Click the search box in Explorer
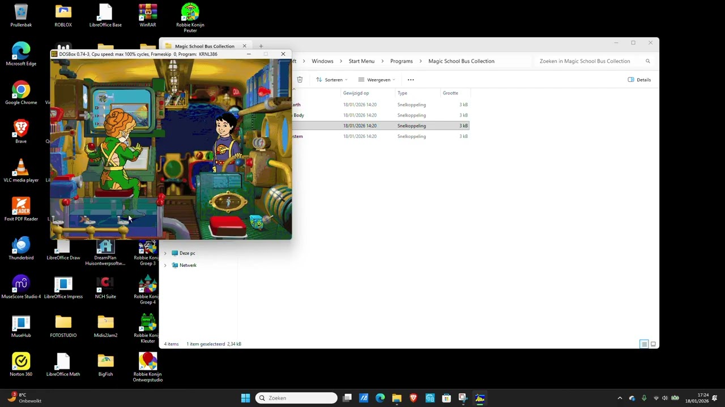Screen dimensions: 725x407 click(x=594, y=61)
